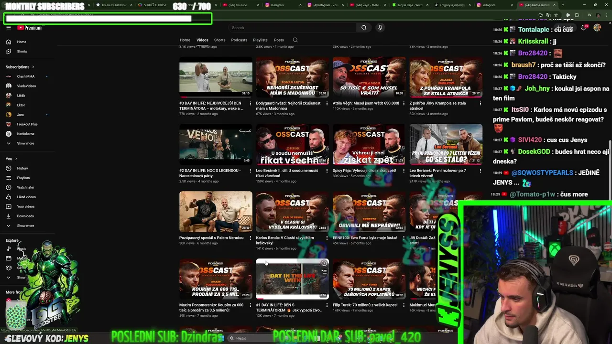Open new browser tab with plus button
This screenshot has width=612, height=344.
click(563, 5)
